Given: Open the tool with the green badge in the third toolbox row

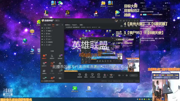Looking at the screenshot, I should pos(60,72).
